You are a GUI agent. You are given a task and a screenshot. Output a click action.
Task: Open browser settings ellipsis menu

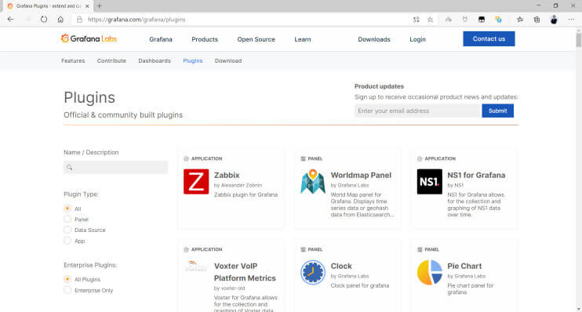click(571, 20)
